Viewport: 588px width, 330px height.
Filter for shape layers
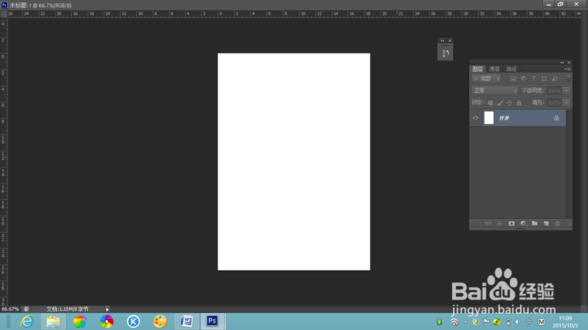pos(544,79)
